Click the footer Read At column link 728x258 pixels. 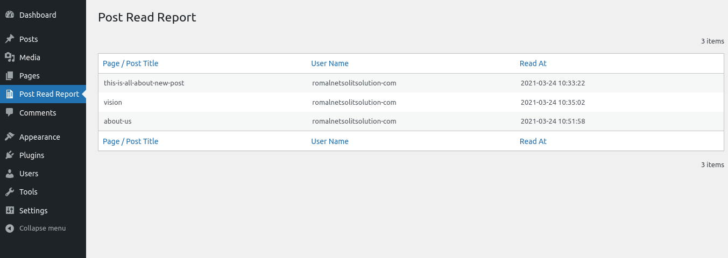[533, 141]
